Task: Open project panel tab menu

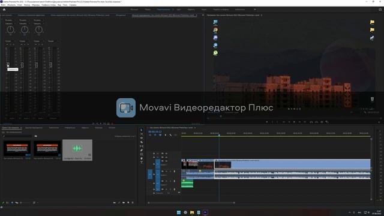Action: pos(21,128)
